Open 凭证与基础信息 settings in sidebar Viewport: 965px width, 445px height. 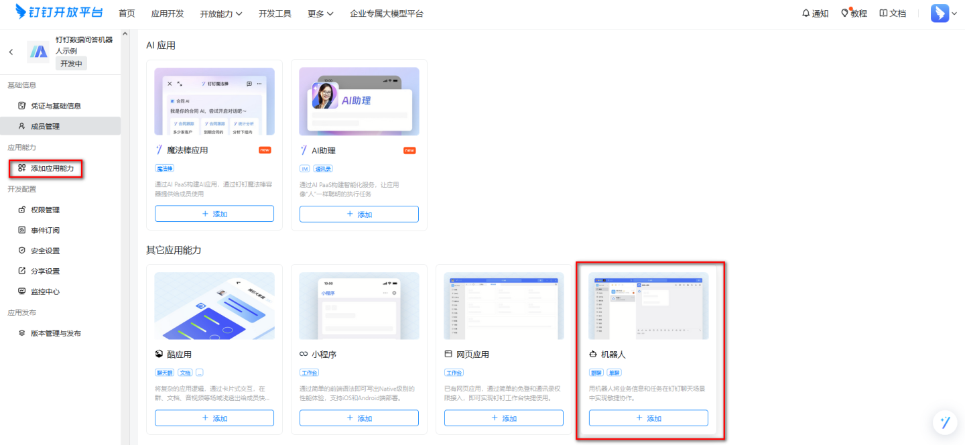[x=51, y=105]
